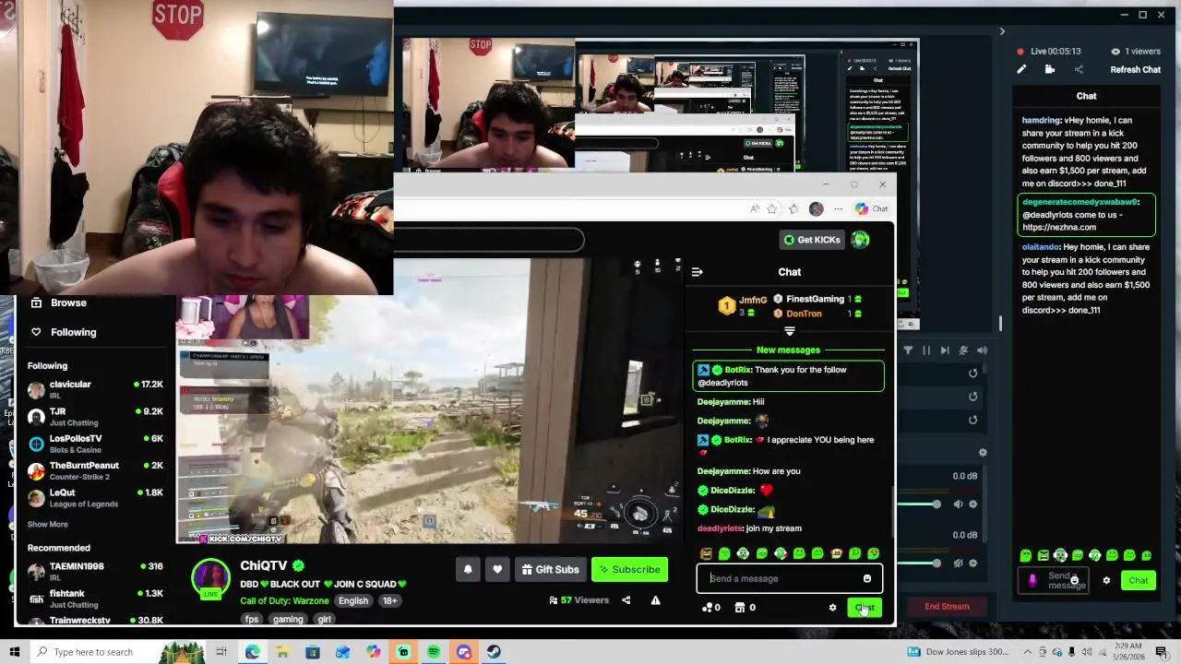Open LeQut channel in sidebar
This screenshot has width=1181, height=664.
pyautogui.click(x=95, y=498)
